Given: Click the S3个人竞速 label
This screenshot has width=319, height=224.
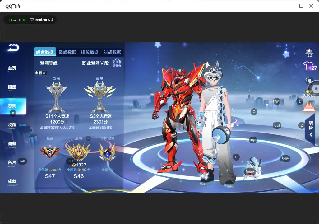Looking at the screenshot, I should (101, 116).
